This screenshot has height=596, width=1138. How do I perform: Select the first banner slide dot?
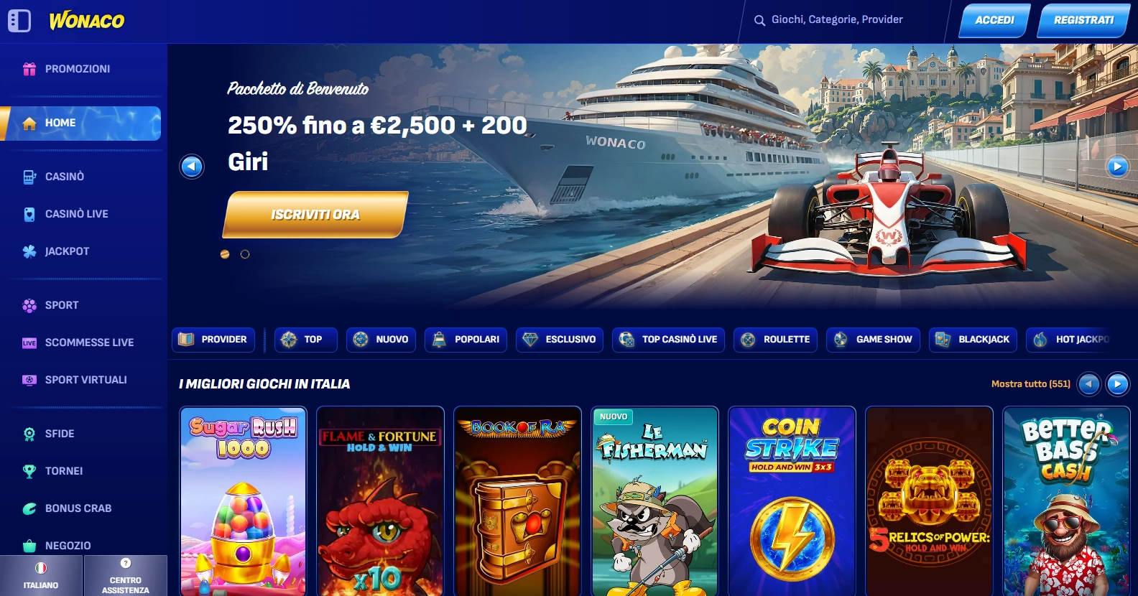[225, 254]
